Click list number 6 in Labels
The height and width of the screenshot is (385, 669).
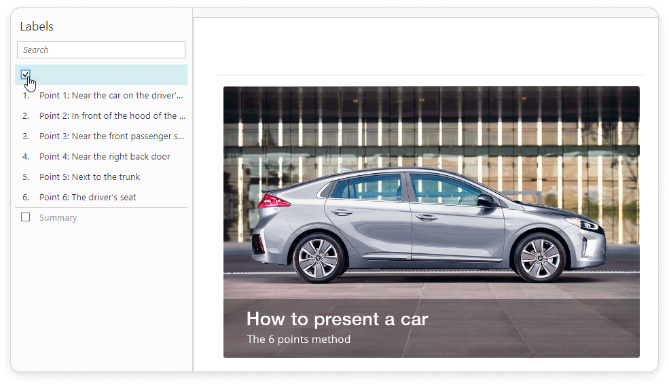point(26,198)
